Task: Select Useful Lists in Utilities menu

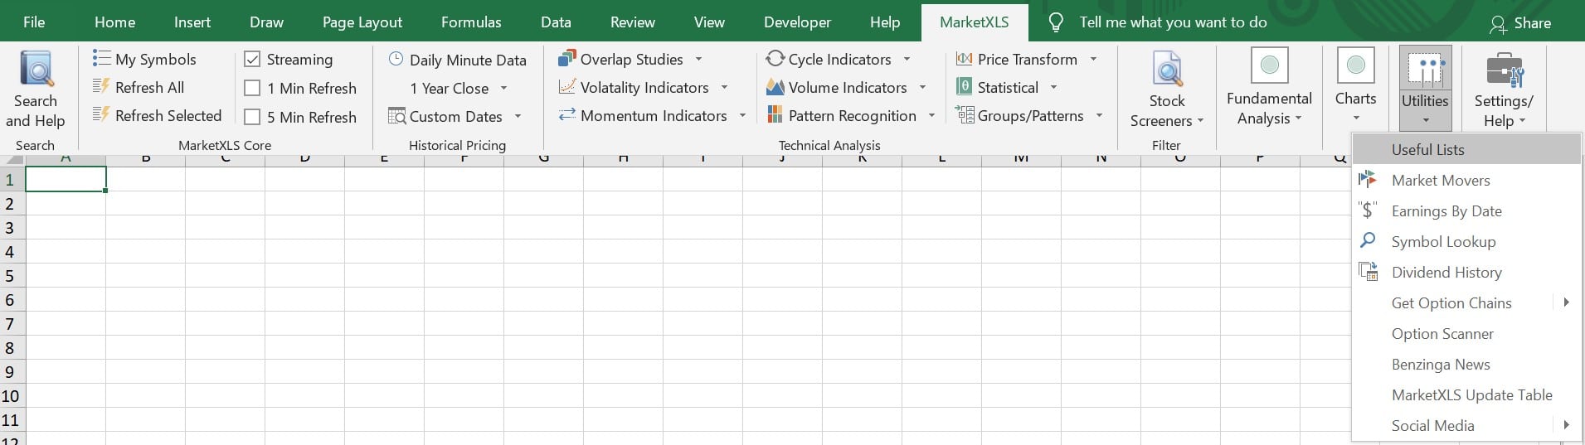Action: pos(1466,149)
